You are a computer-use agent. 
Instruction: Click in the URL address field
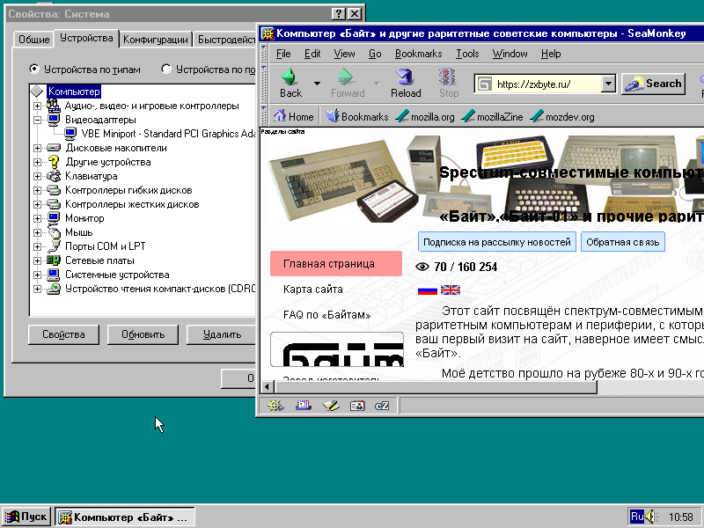coord(546,84)
